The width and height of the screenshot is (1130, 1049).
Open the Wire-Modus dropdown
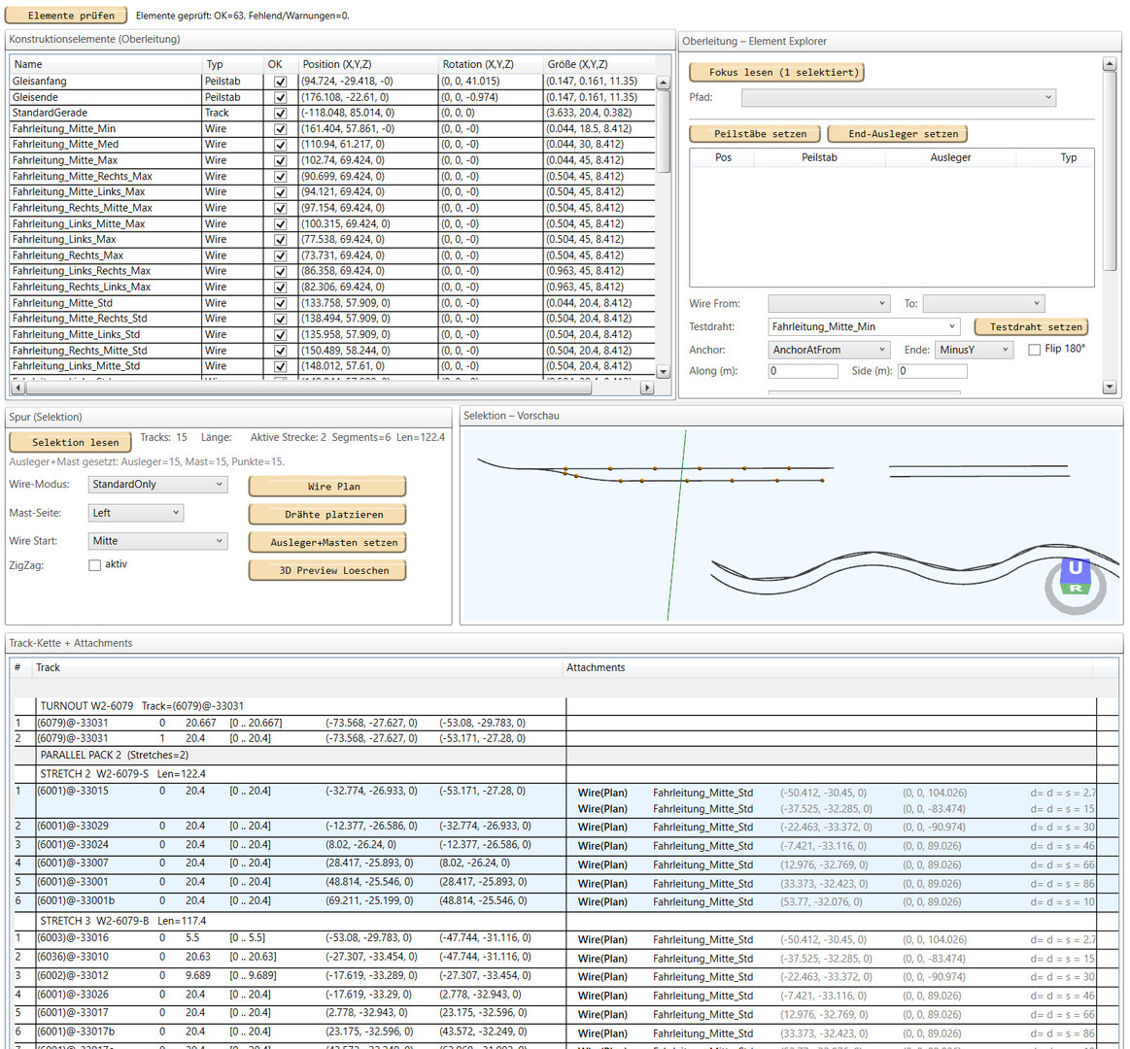pyautogui.click(x=157, y=485)
